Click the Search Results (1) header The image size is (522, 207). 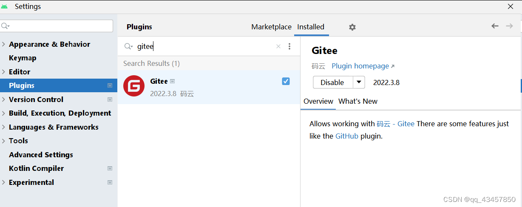click(151, 63)
